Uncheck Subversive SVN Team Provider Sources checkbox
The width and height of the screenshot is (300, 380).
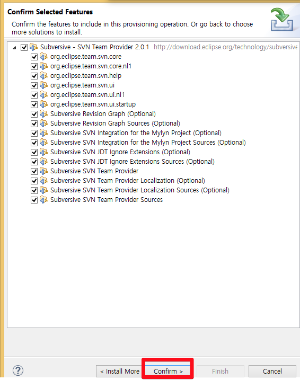point(34,200)
